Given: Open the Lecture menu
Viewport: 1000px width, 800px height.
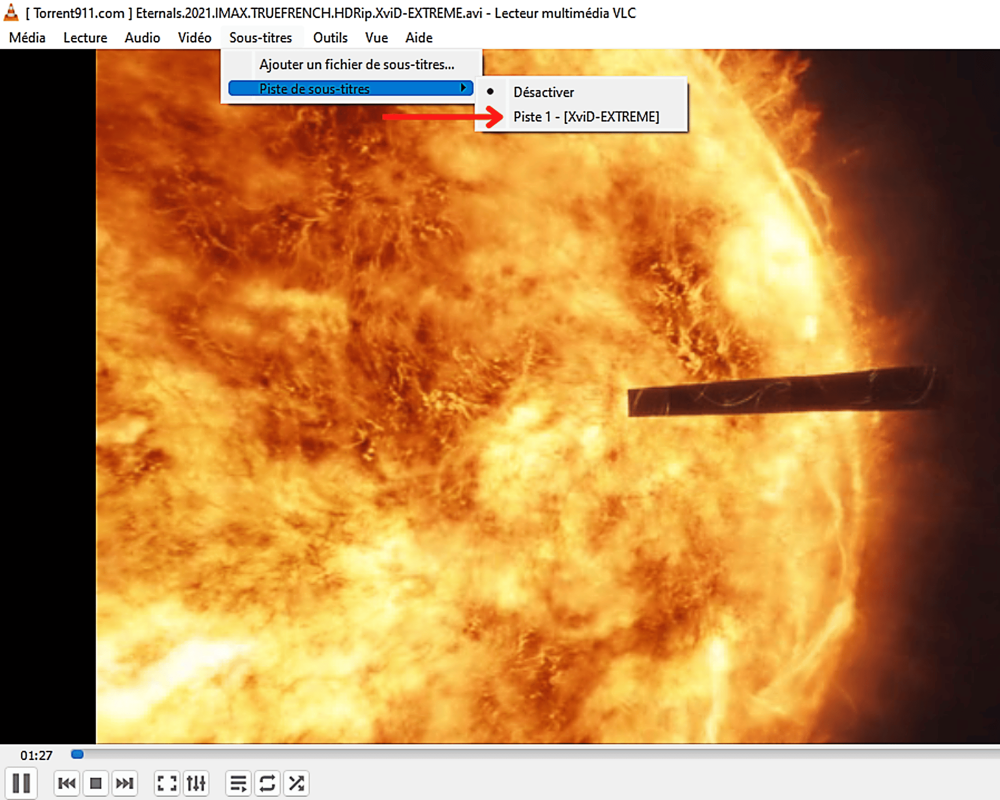Looking at the screenshot, I should [85, 37].
